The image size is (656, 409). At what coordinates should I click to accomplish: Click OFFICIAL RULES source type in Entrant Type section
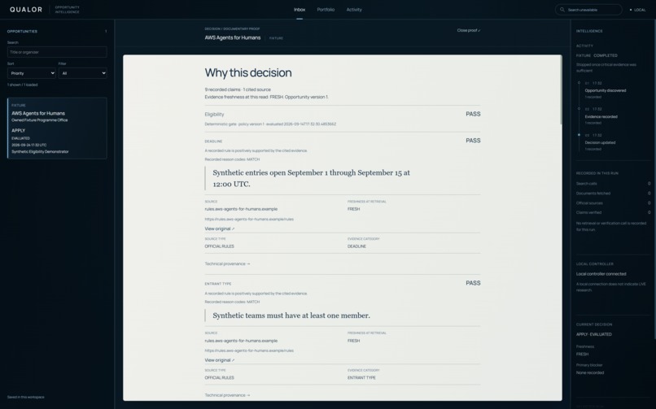pos(219,378)
